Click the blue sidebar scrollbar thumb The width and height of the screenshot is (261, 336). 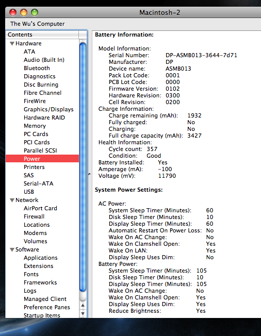tap(83, 167)
